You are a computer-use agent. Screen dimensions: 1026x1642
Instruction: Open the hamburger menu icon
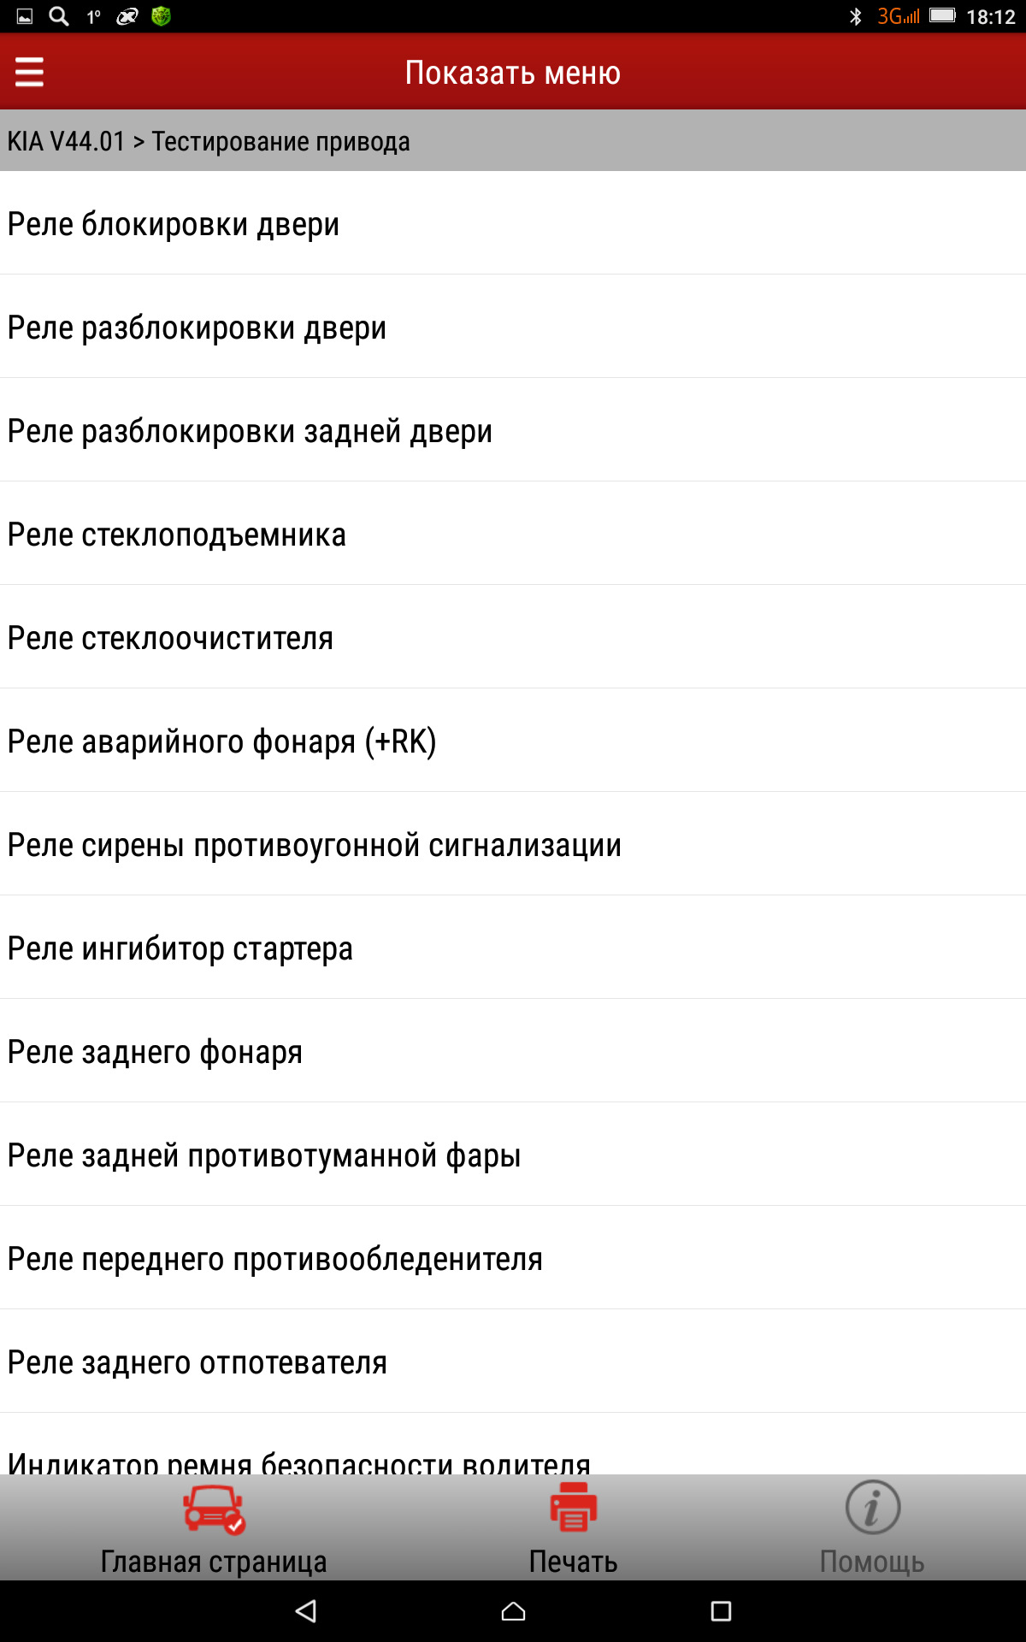(x=29, y=73)
